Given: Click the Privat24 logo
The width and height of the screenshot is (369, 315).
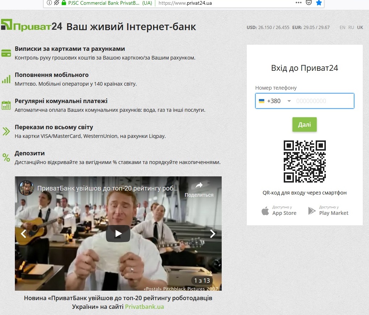Looking at the screenshot, I should (x=32, y=25).
